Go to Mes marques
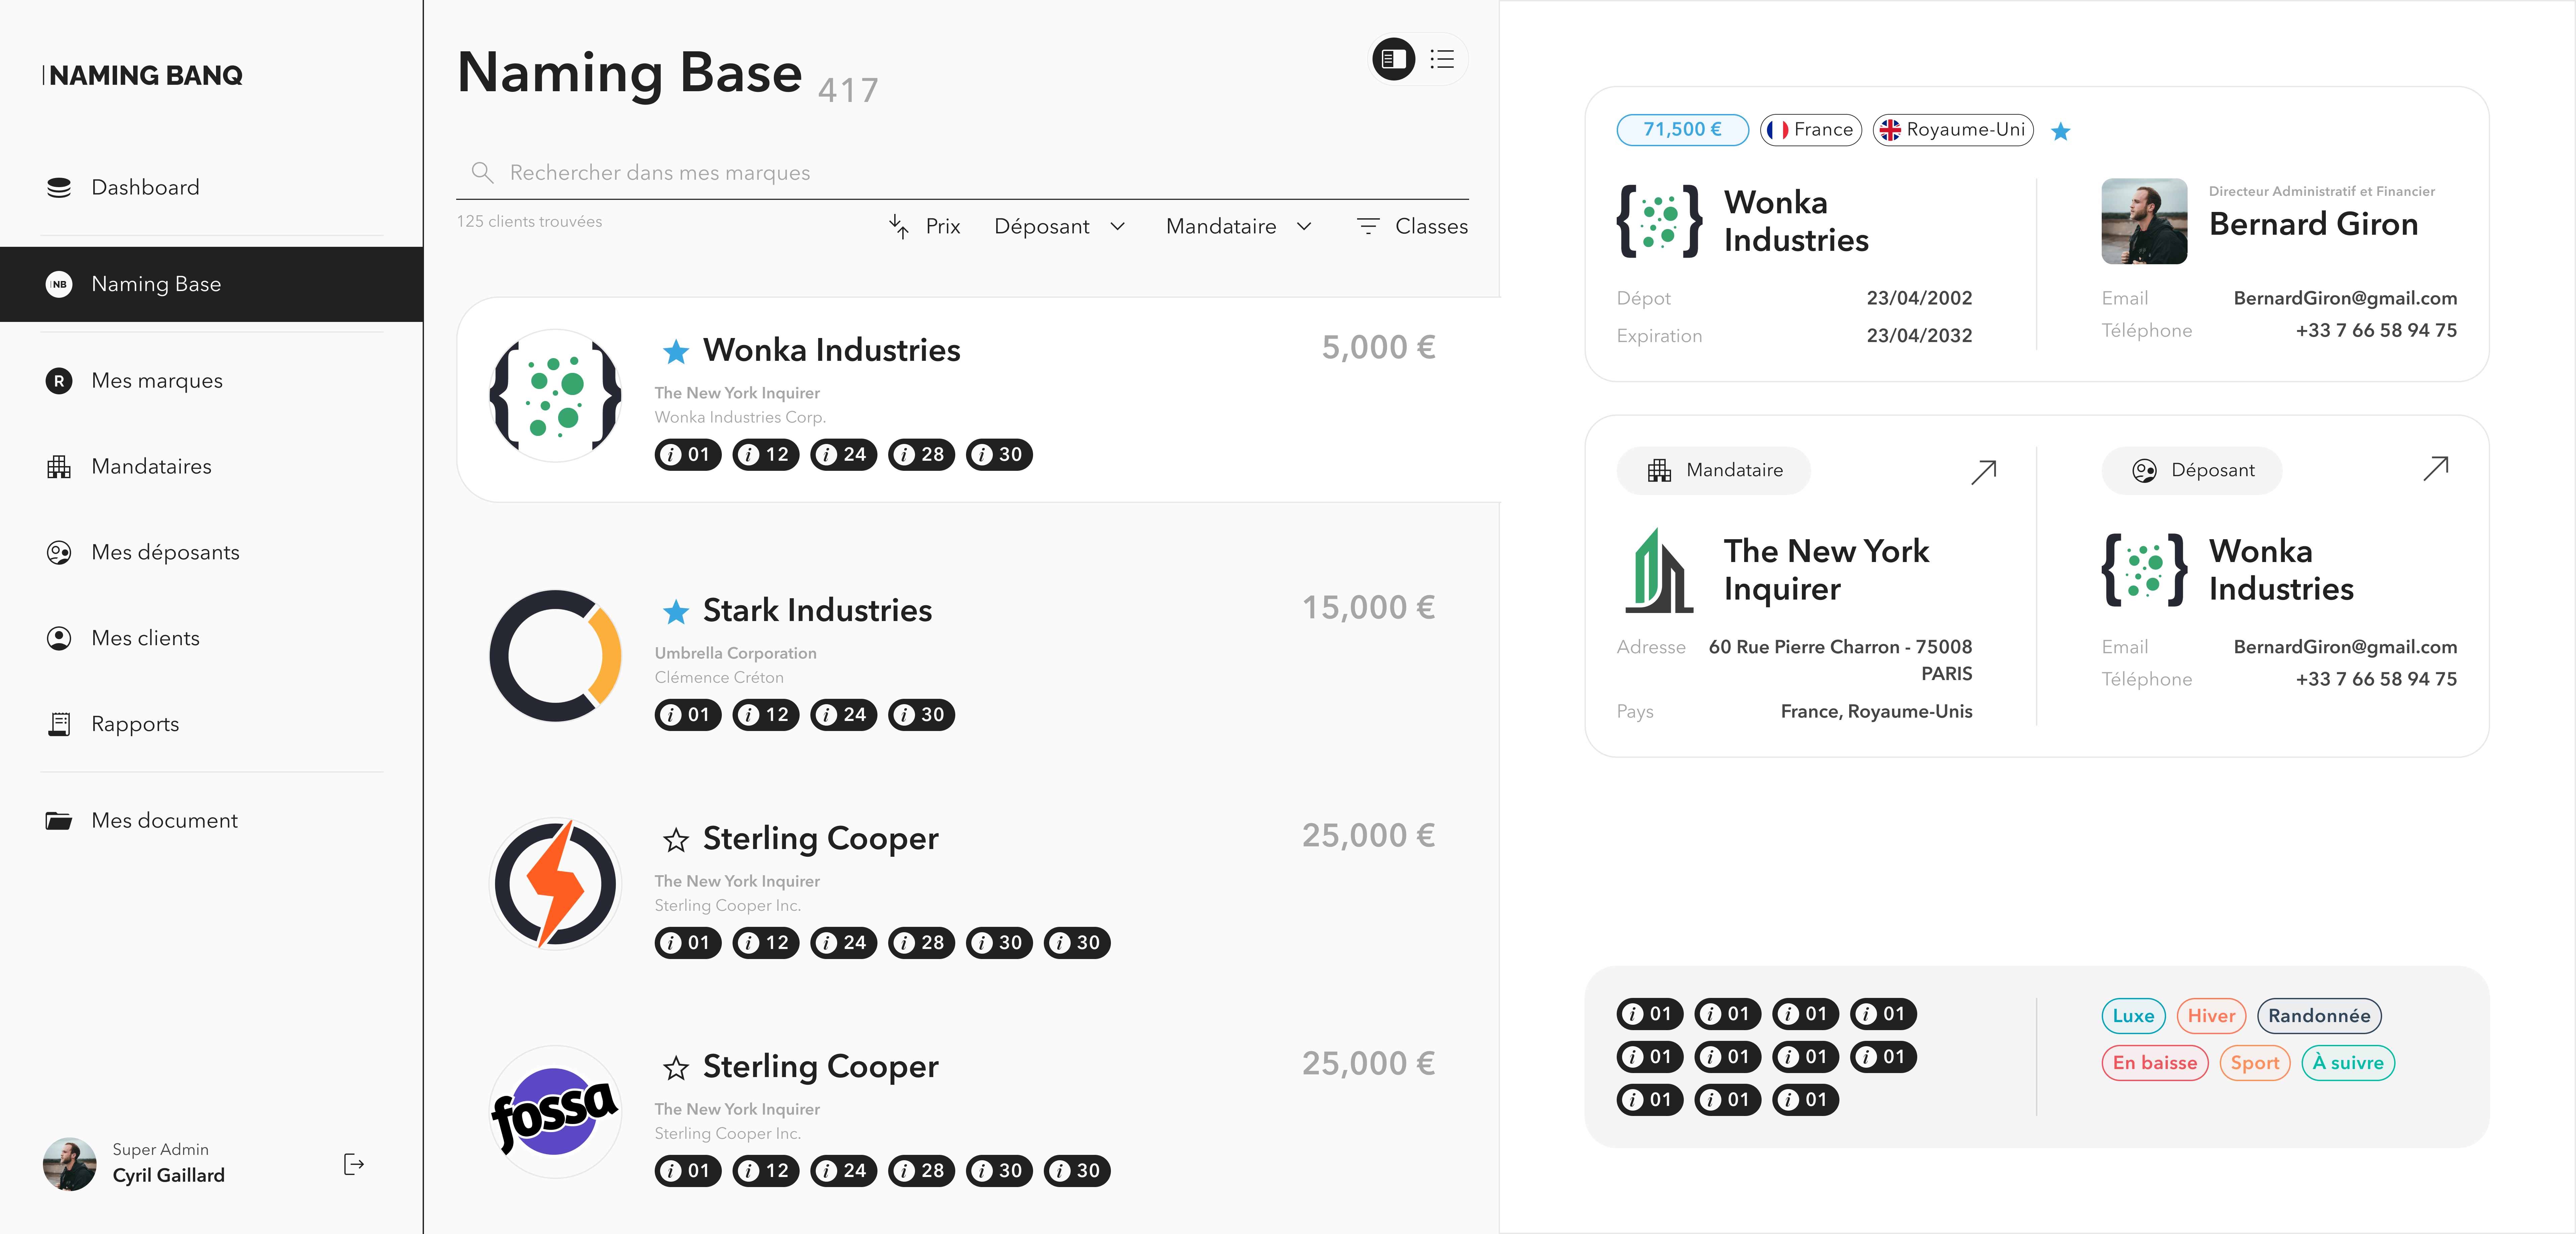2576x1234 pixels. pyautogui.click(x=134, y=381)
